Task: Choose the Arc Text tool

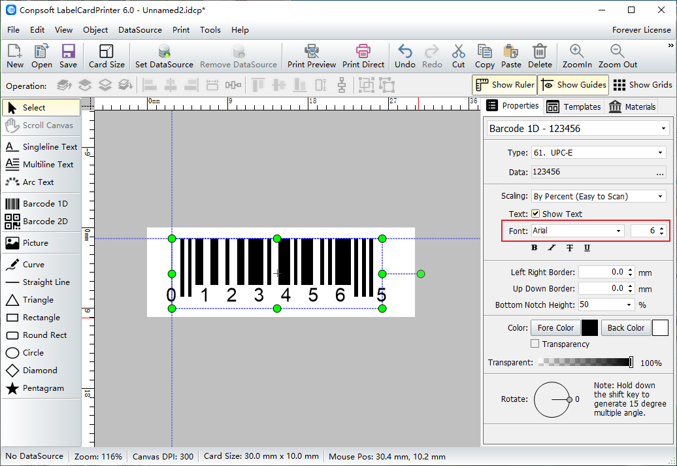Action: [x=41, y=182]
